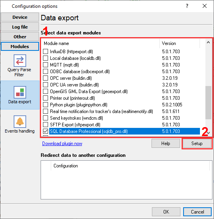
Task: Select OPC UA server (buildin.dll) text
Action: 74,85
